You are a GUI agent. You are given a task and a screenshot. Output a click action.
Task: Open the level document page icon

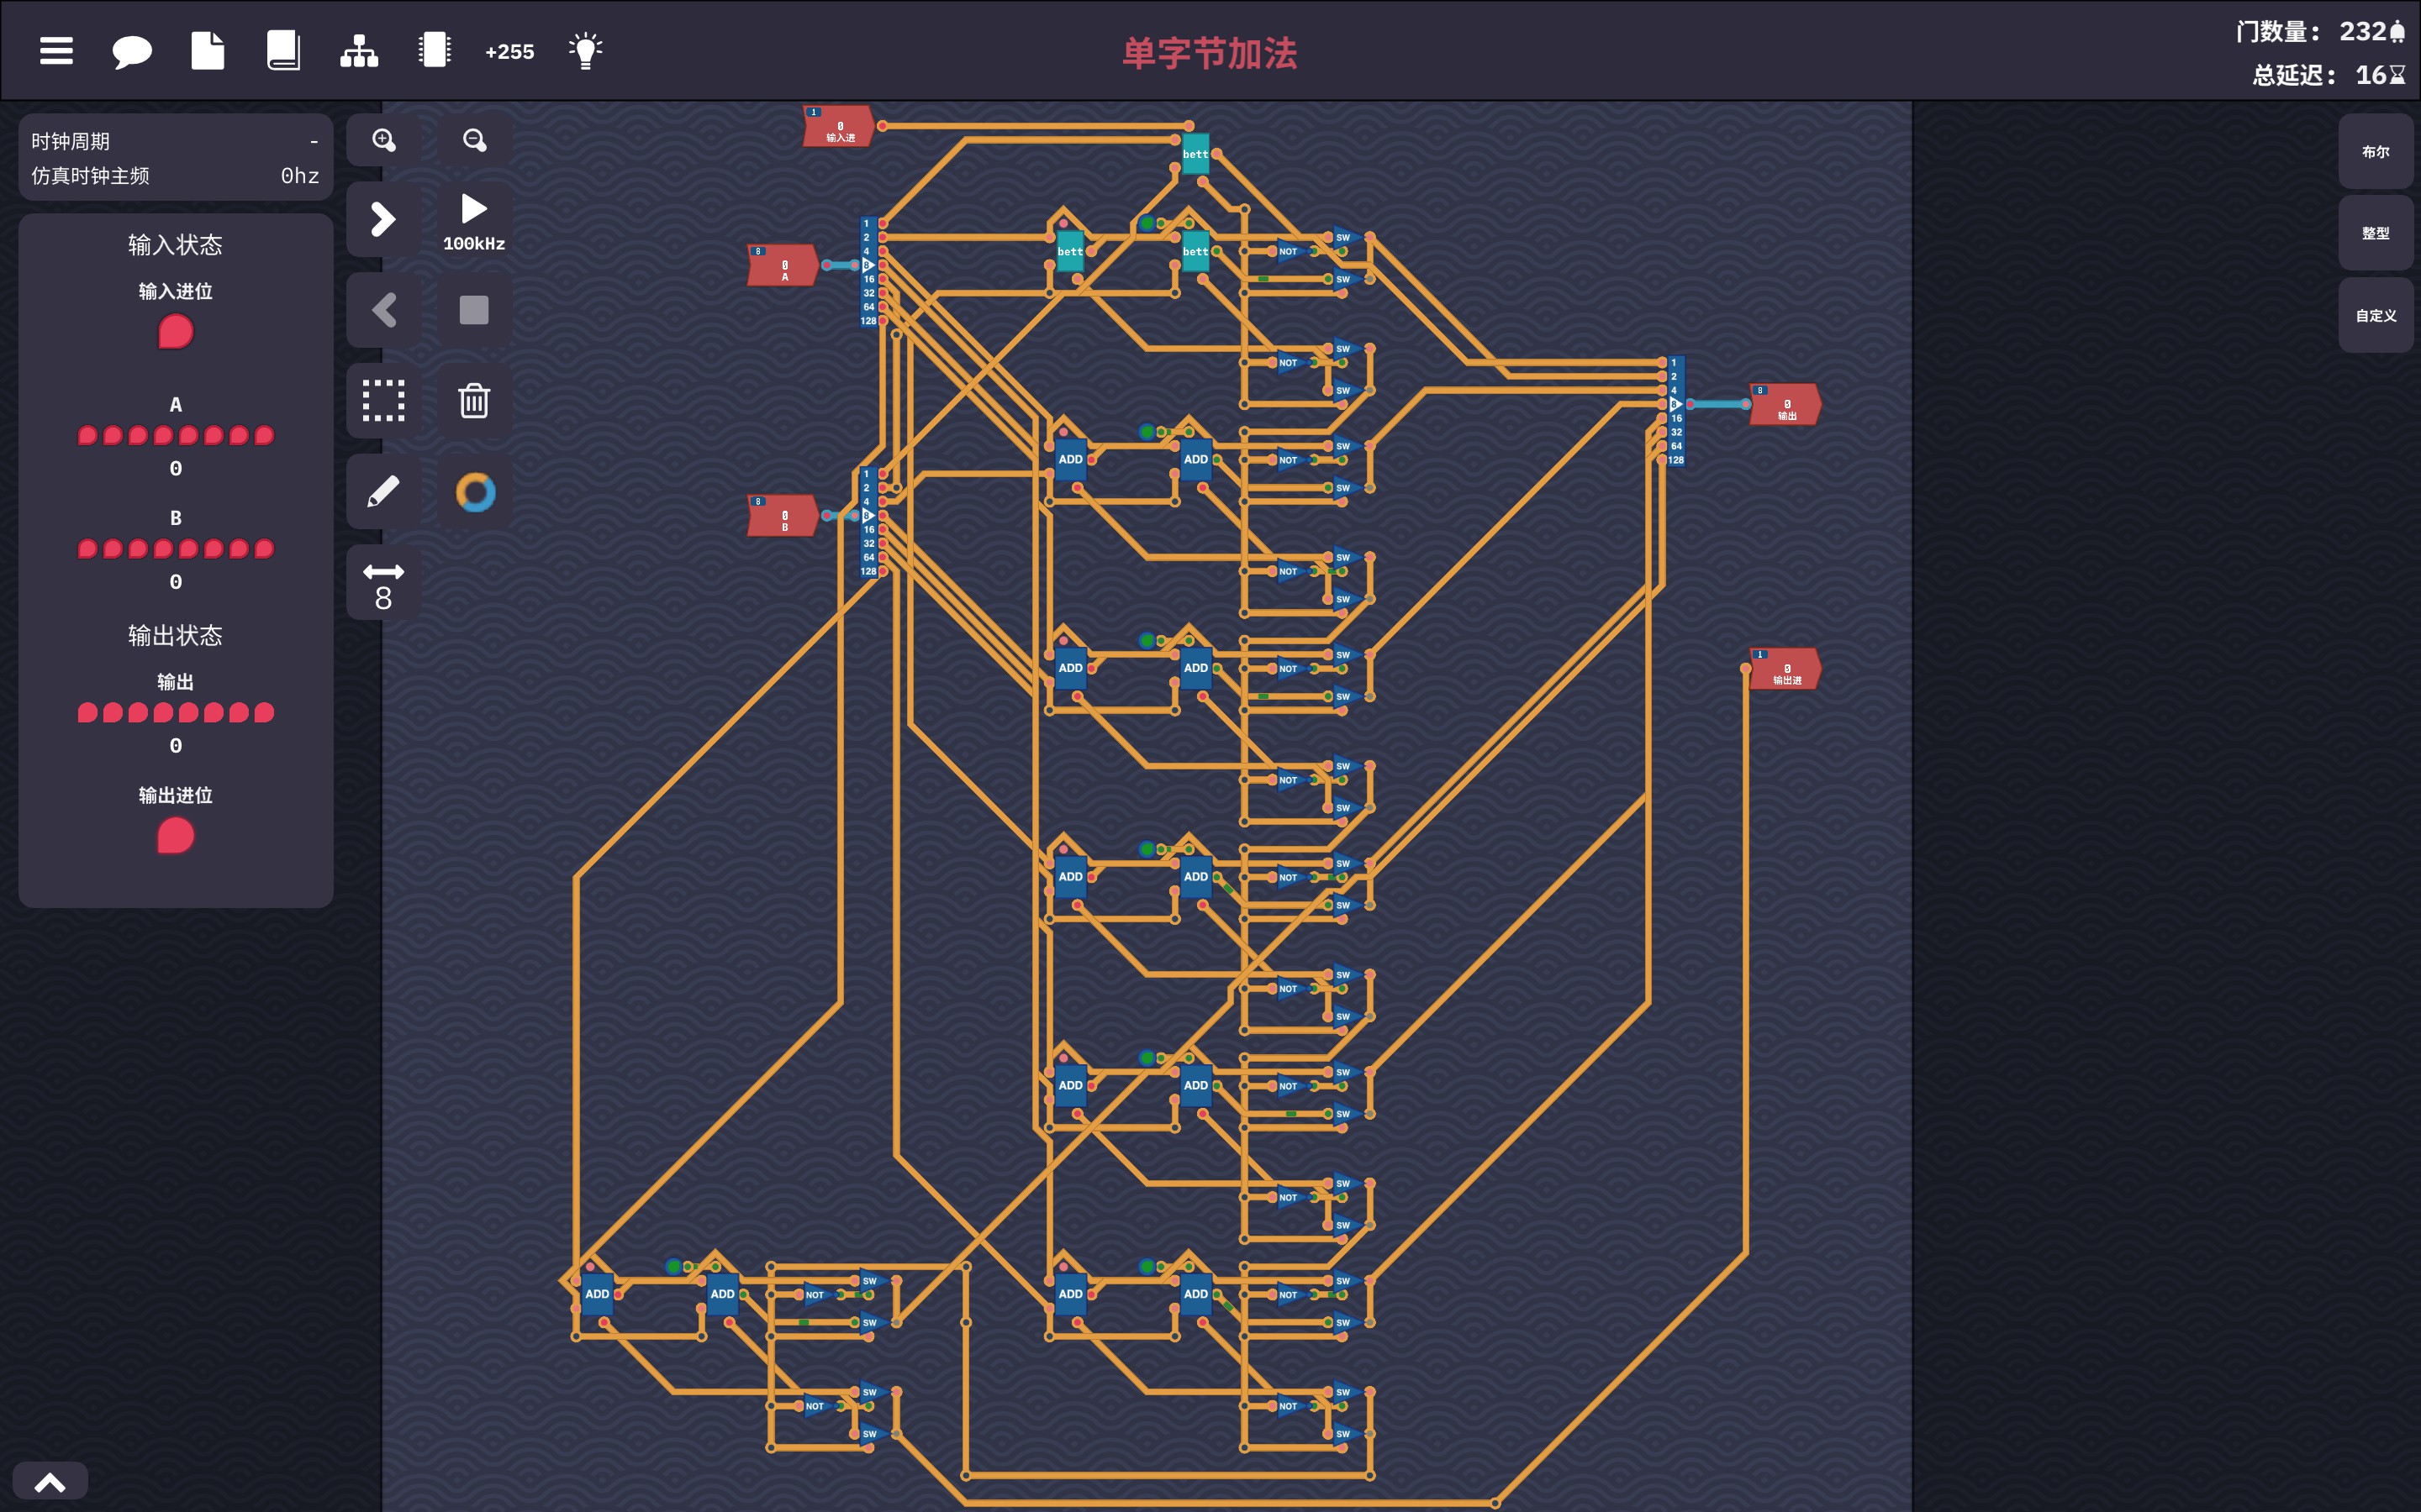coord(207,51)
